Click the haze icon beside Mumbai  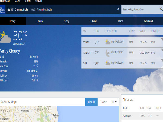[x=33, y=10]
